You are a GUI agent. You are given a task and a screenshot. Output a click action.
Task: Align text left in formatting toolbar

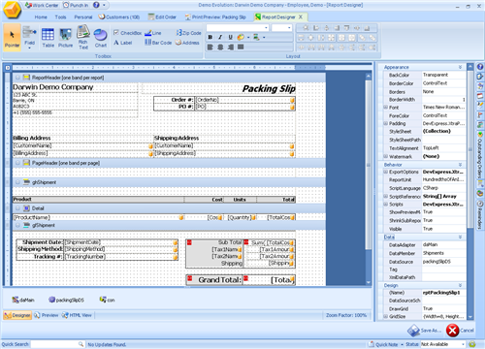coord(210,48)
